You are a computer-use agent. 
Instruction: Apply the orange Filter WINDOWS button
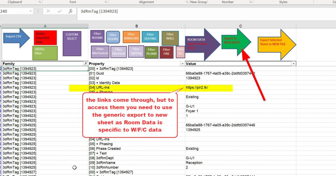click(x=131, y=37)
